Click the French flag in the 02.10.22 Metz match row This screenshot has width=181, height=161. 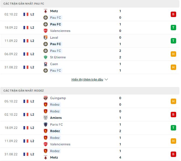pos(26,14)
